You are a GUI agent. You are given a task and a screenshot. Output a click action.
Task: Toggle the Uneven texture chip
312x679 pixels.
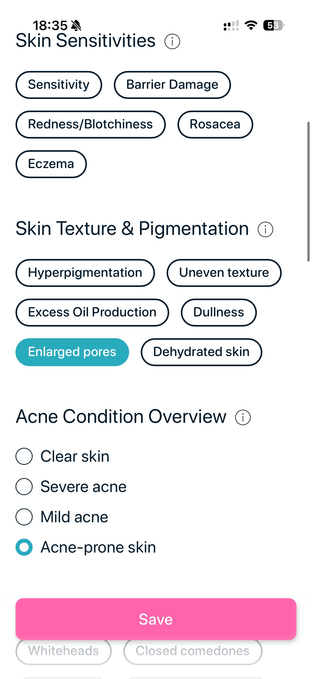[x=224, y=273]
